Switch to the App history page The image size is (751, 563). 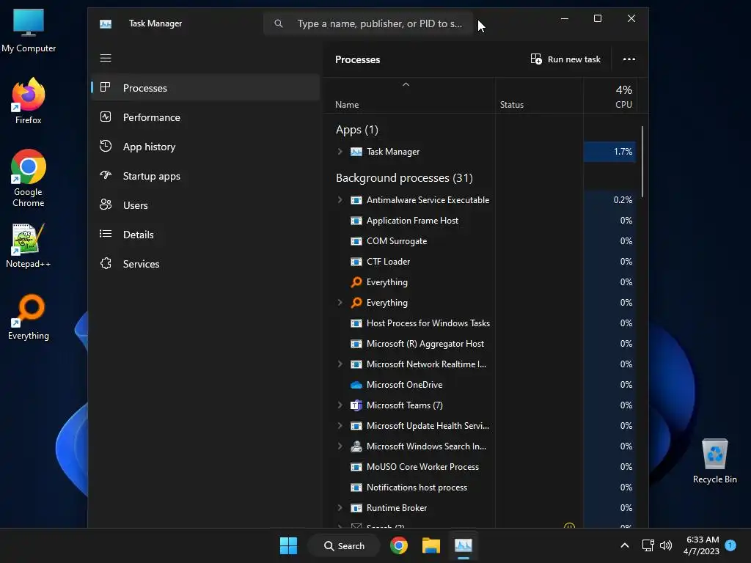coord(205,147)
